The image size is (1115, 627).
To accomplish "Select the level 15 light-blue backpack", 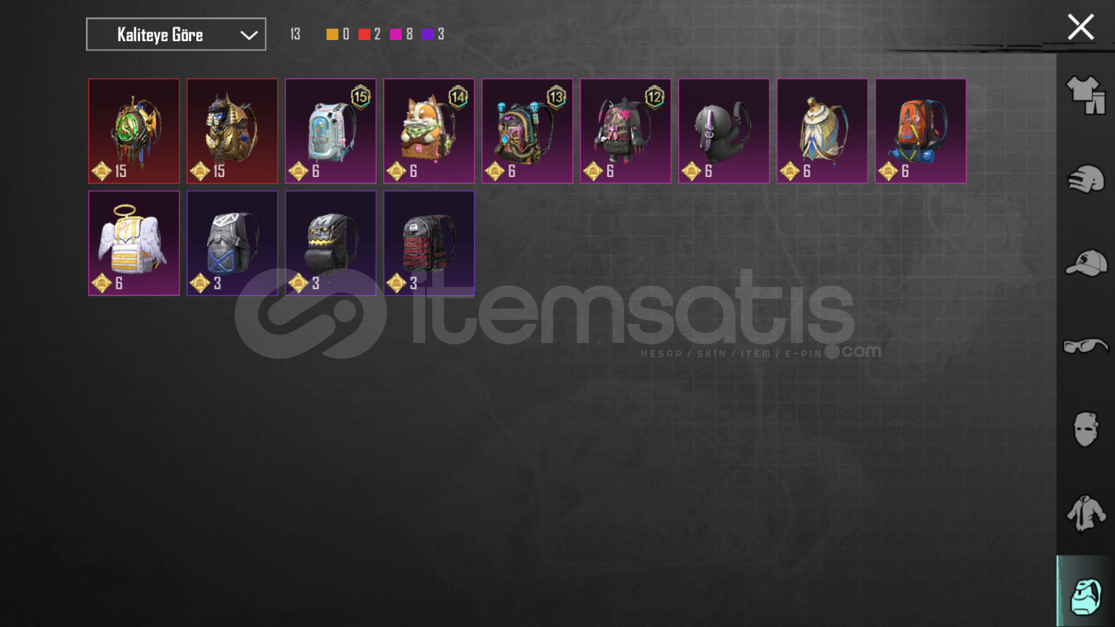I will pyautogui.click(x=330, y=131).
